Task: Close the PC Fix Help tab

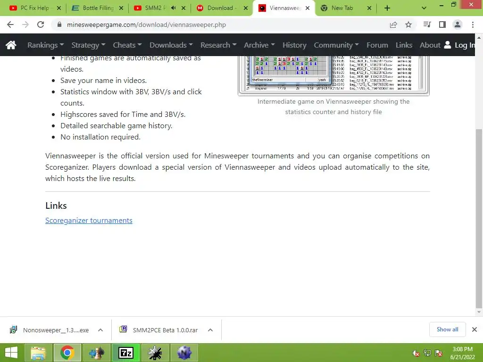Action: [x=59, y=8]
